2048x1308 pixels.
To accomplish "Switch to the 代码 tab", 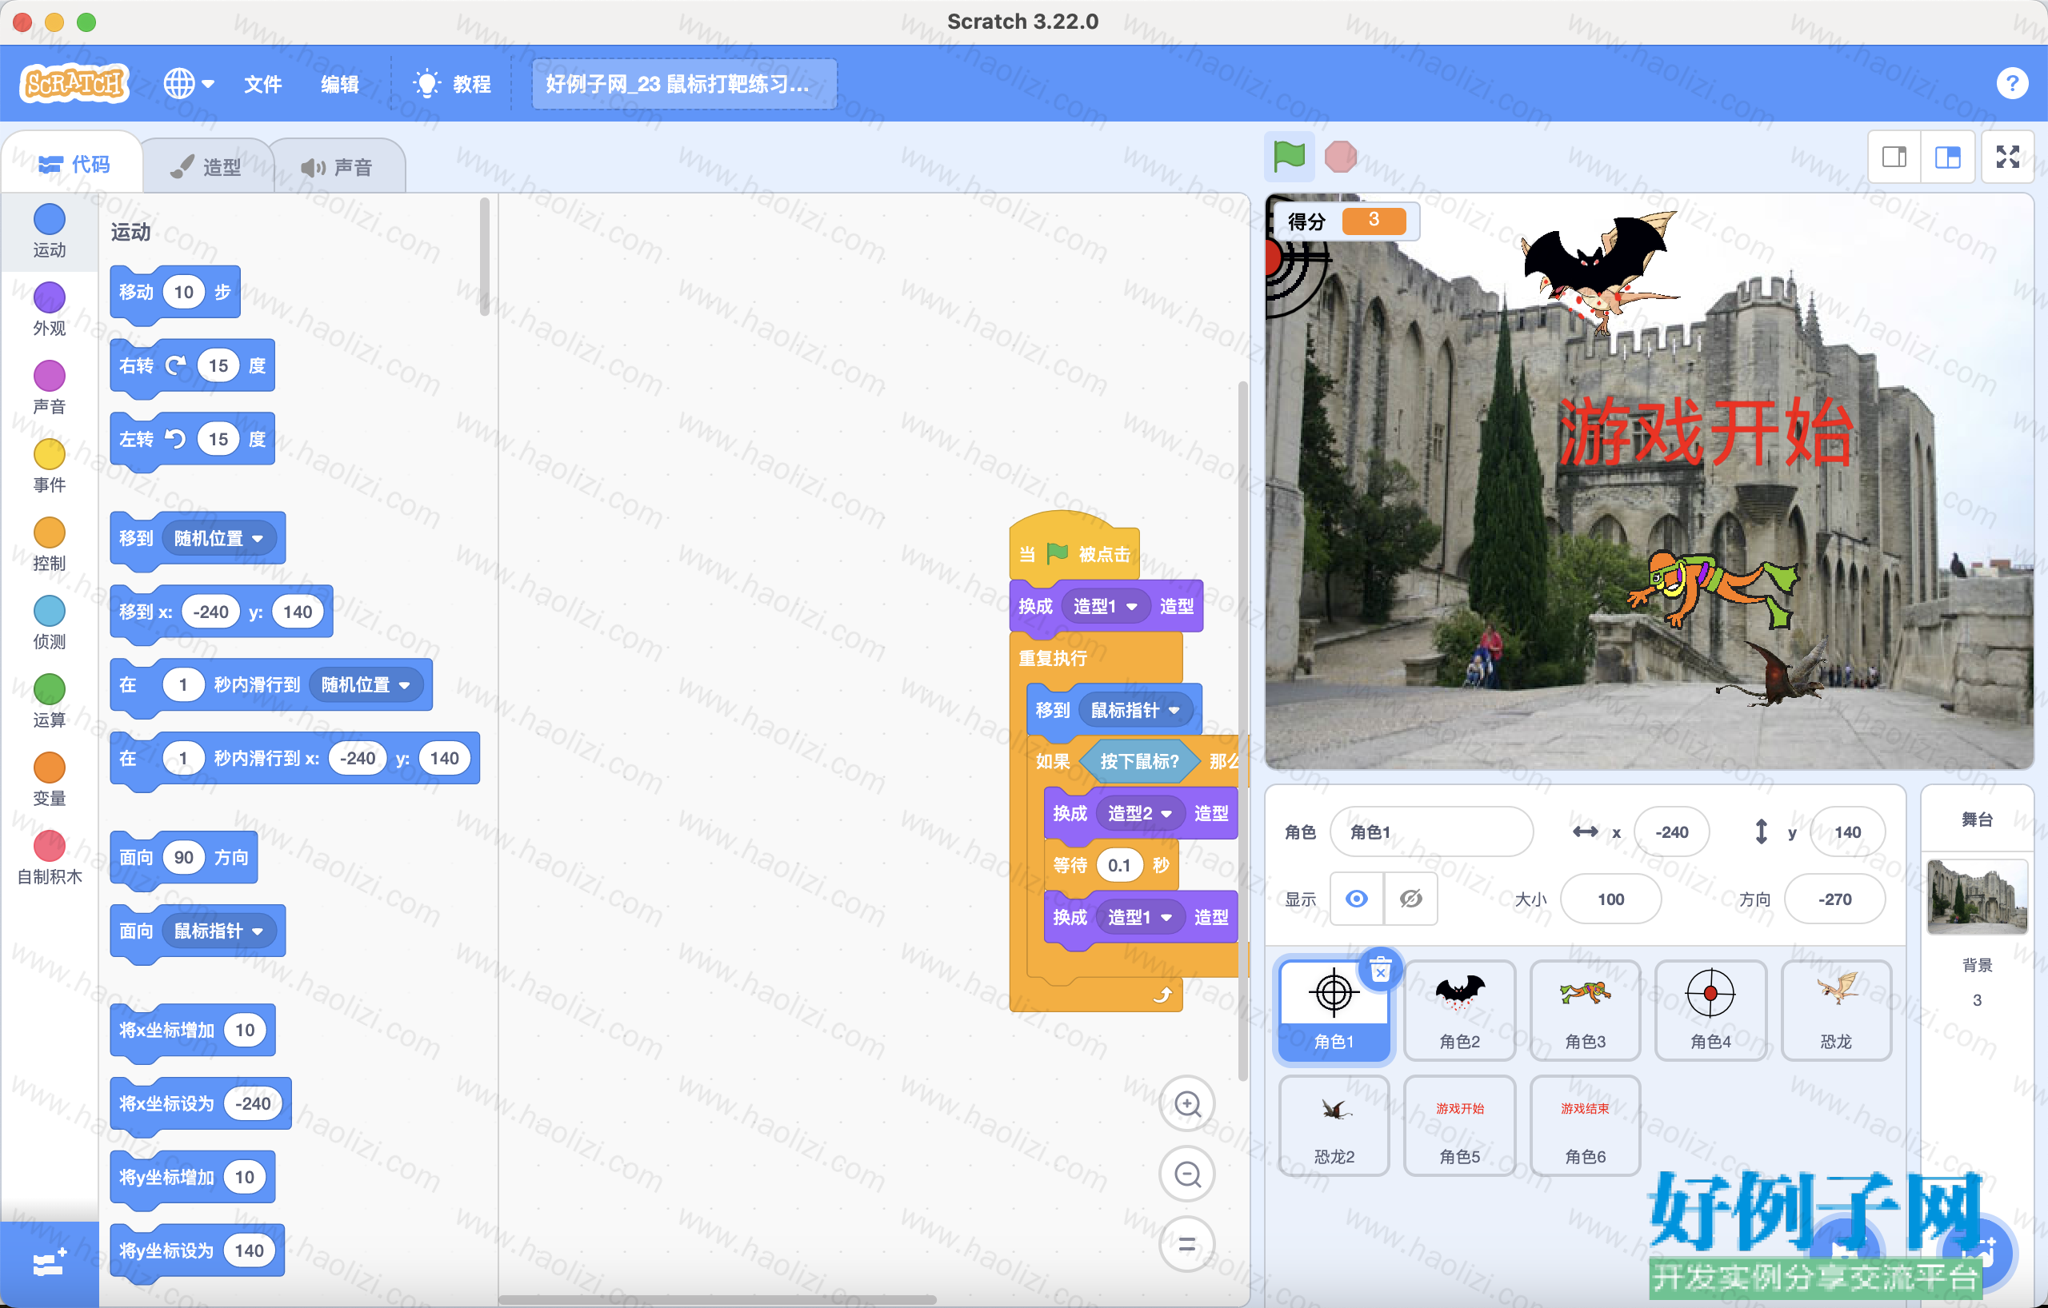I will pos(74,164).
